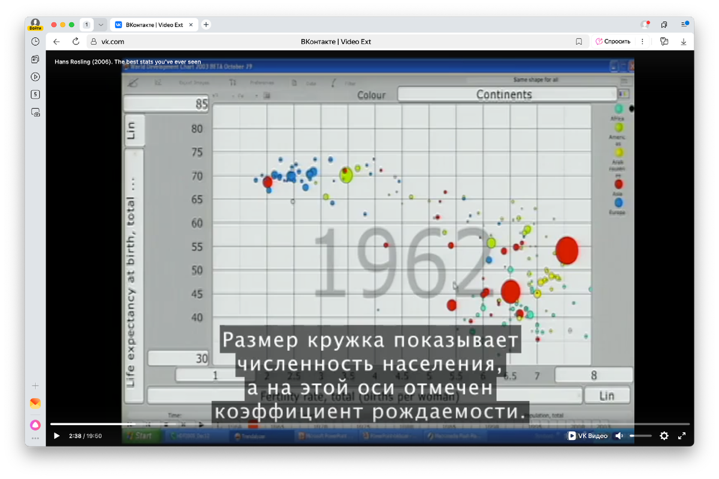Mute the video sound
This screenshot has height=479, width=719.
tap(619, 436)
